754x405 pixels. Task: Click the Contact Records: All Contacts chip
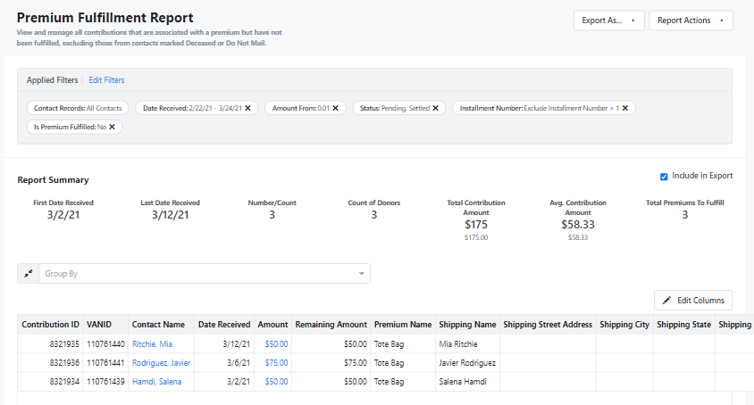[x=78, y=108]
